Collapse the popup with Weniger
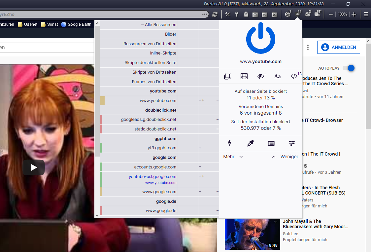 (x=285, y=157)
